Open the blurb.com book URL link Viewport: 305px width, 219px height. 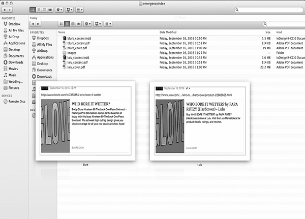click(71, 95)
